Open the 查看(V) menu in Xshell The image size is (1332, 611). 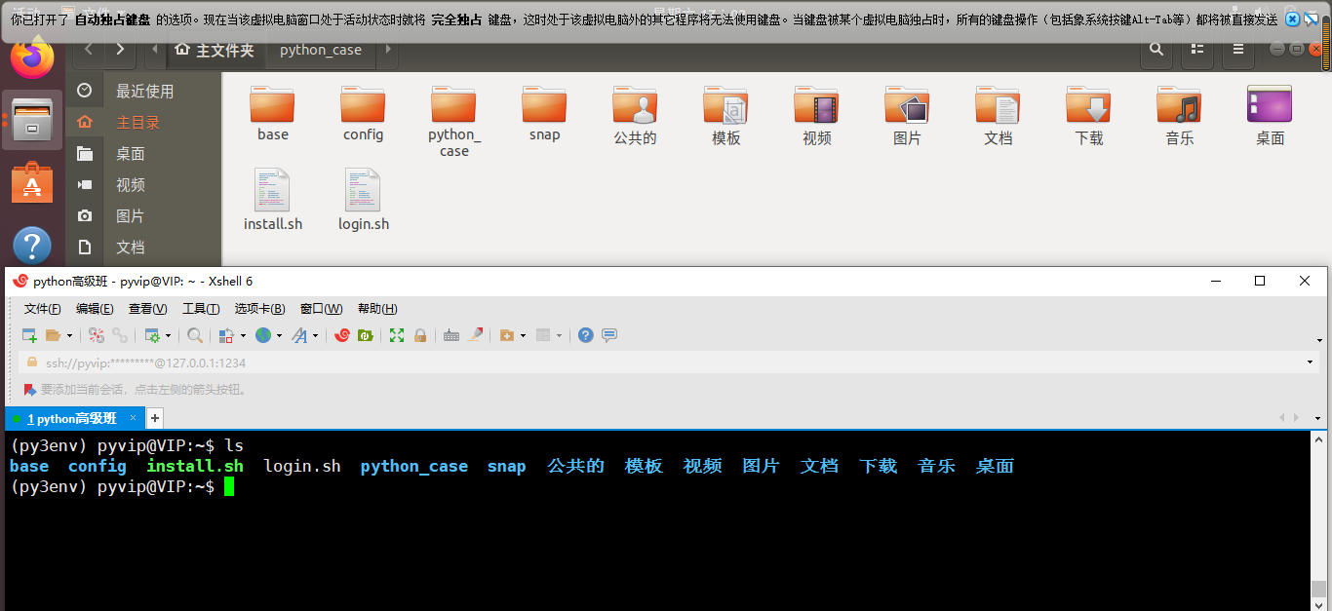[147, 309]
